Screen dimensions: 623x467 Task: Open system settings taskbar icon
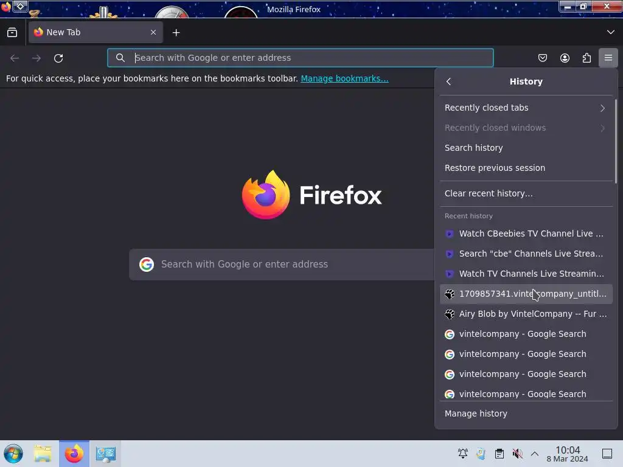(x=106, y=454)
